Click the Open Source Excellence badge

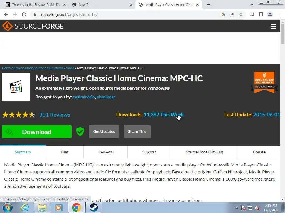click(264, 82)
